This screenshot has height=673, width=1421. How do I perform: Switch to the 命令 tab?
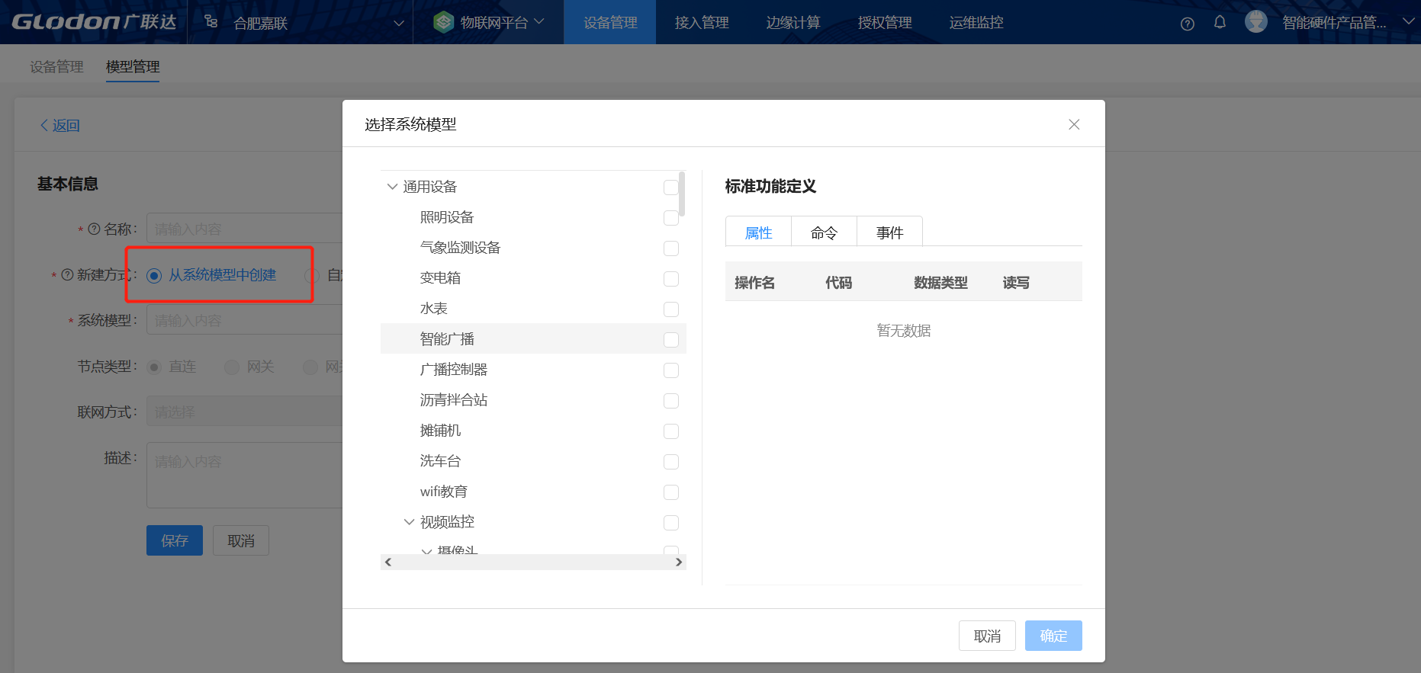824,232
